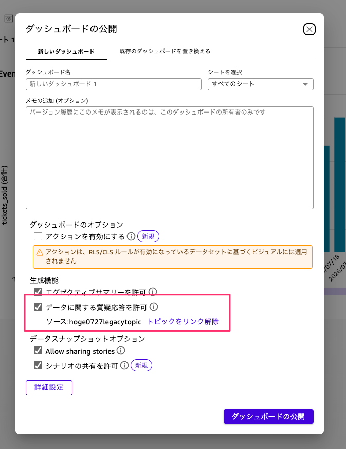Enable アクションを有効にする checkbox

pyautogui.click(x=38, y=236)
